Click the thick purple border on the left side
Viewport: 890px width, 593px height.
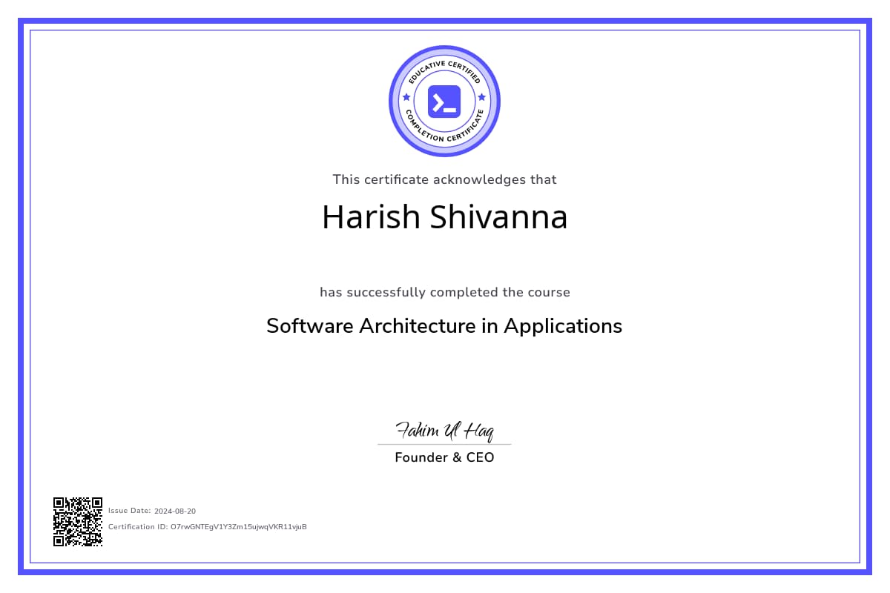(22, 296)
